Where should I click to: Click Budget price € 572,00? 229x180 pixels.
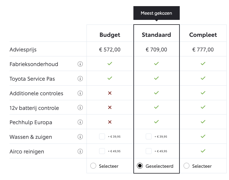pos(110,50)
